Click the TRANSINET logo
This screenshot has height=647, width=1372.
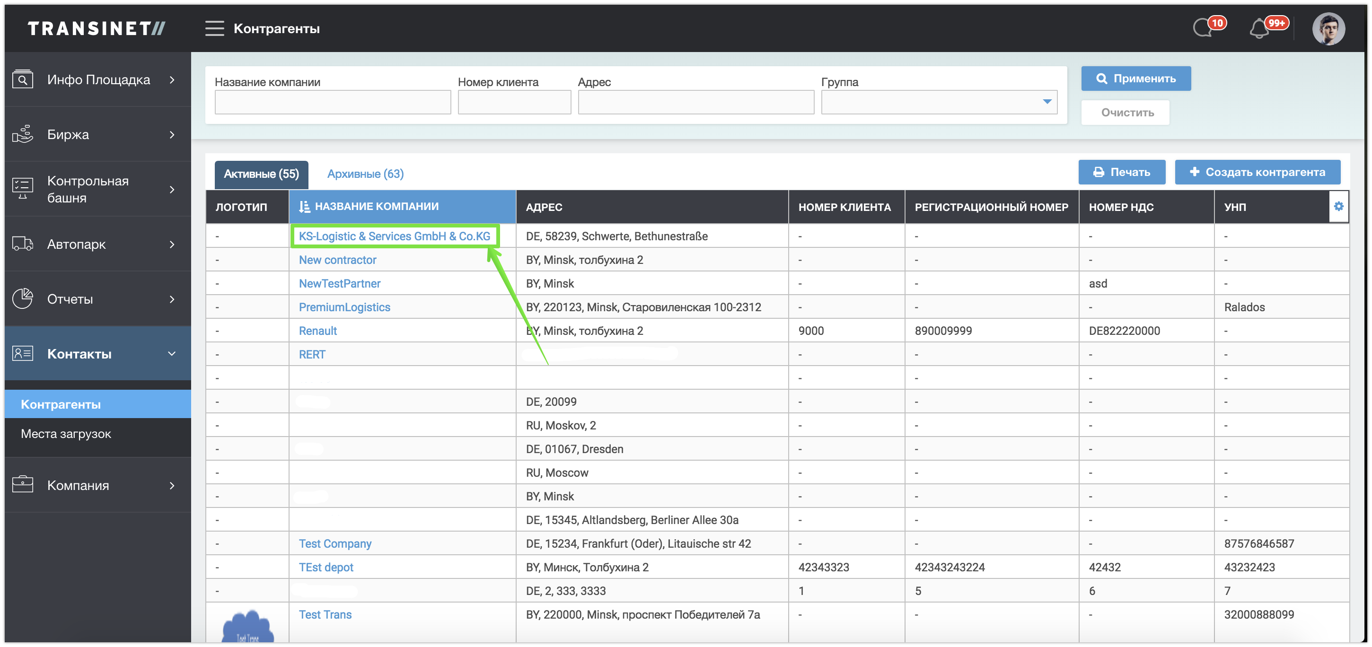pyautogui.click(x=97, y=28)
